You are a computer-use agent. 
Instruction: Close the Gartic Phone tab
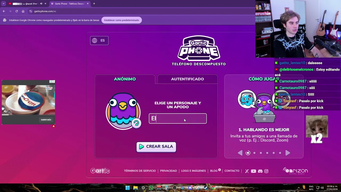(88, 4)
